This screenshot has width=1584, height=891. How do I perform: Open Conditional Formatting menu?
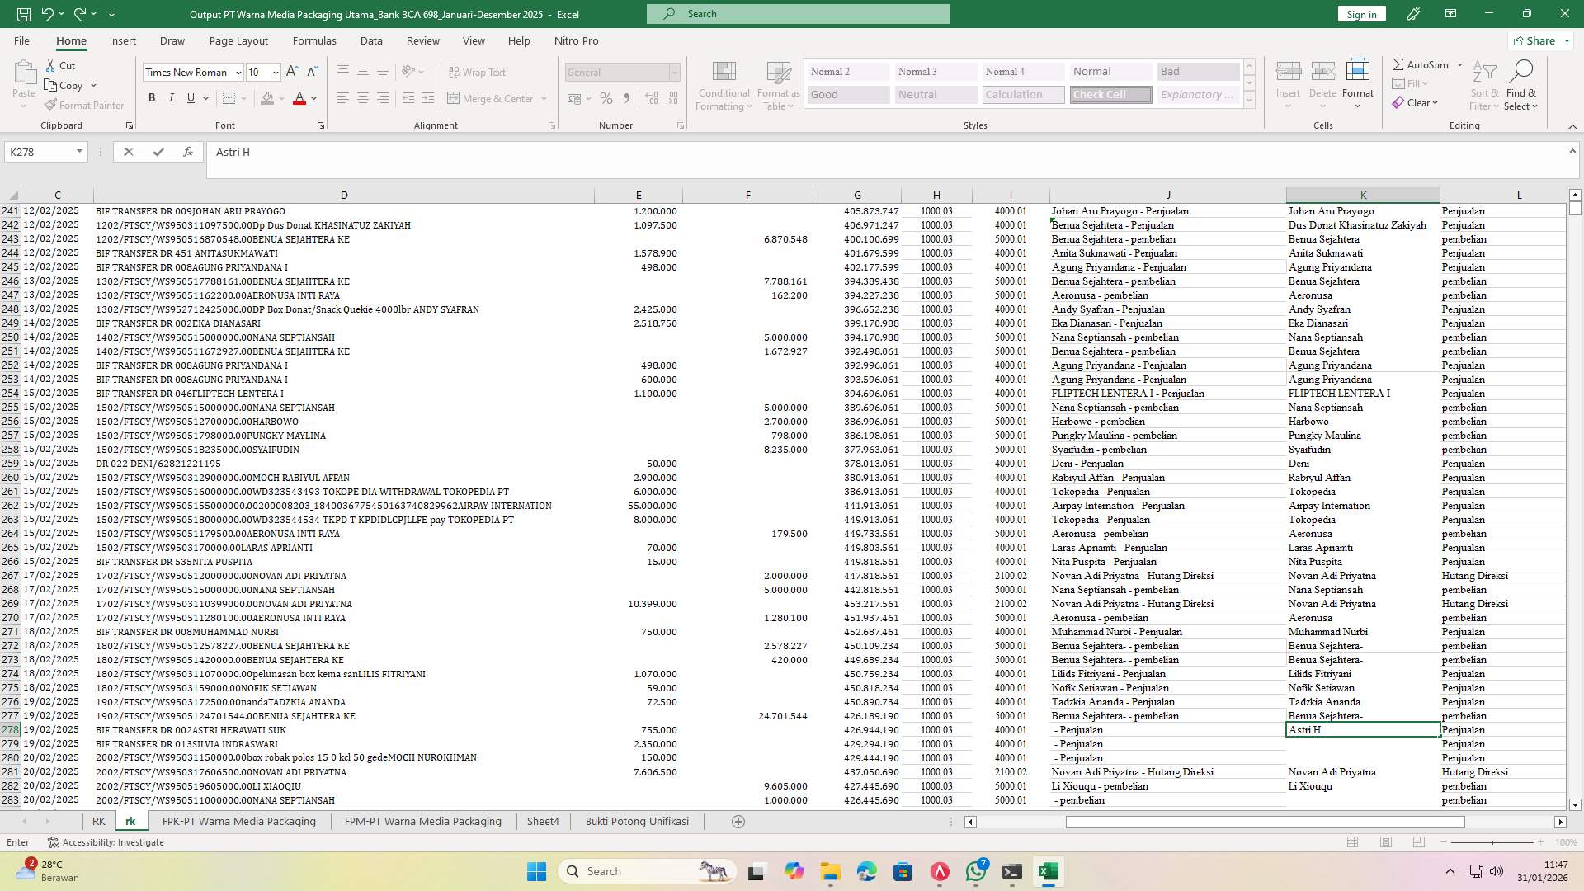pyautogui.click(x=724, y=85)
